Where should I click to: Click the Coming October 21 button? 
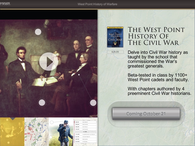tap(146, 114)
